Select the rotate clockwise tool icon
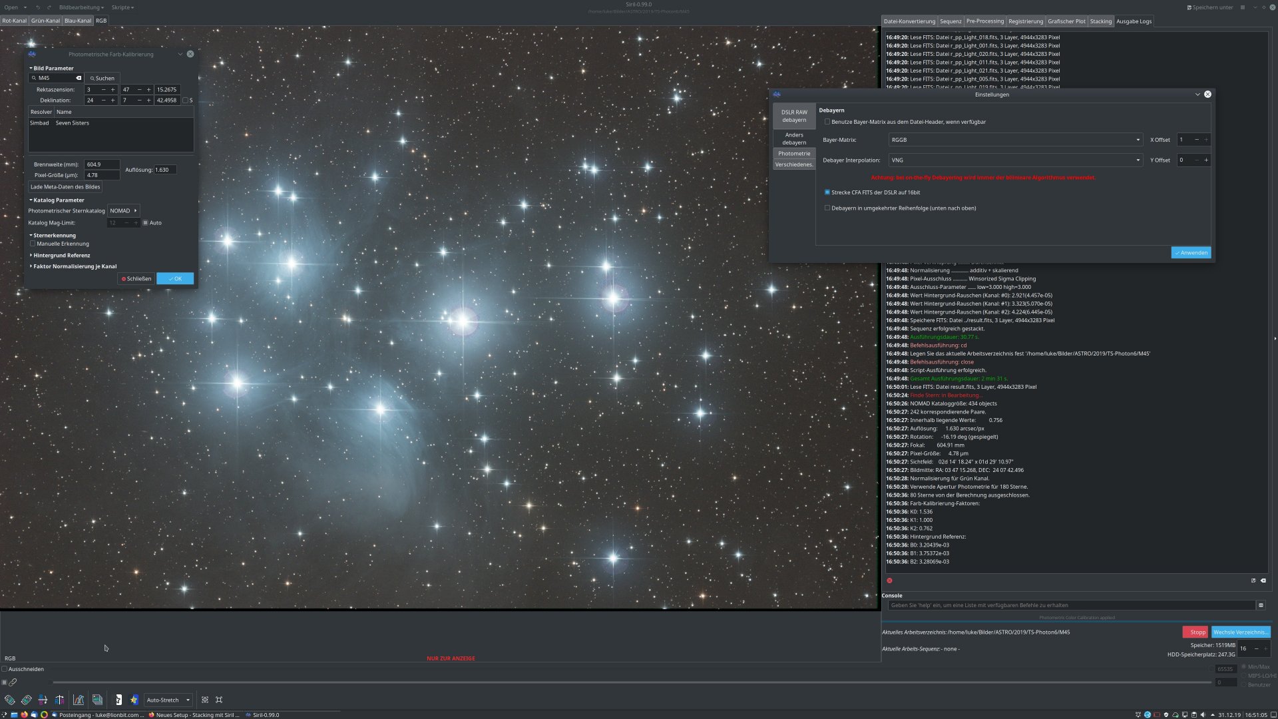 [x=27, y=700]
